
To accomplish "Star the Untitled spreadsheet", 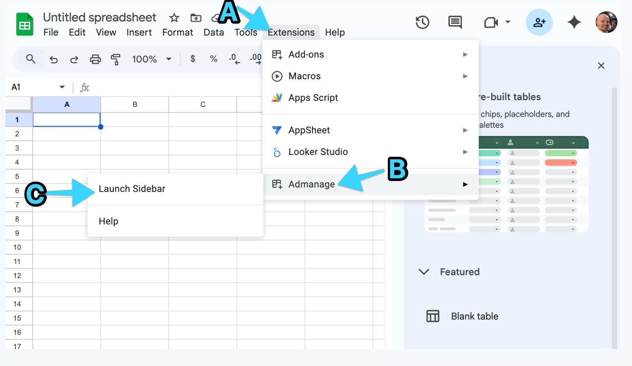I will (x=174, y=18).
